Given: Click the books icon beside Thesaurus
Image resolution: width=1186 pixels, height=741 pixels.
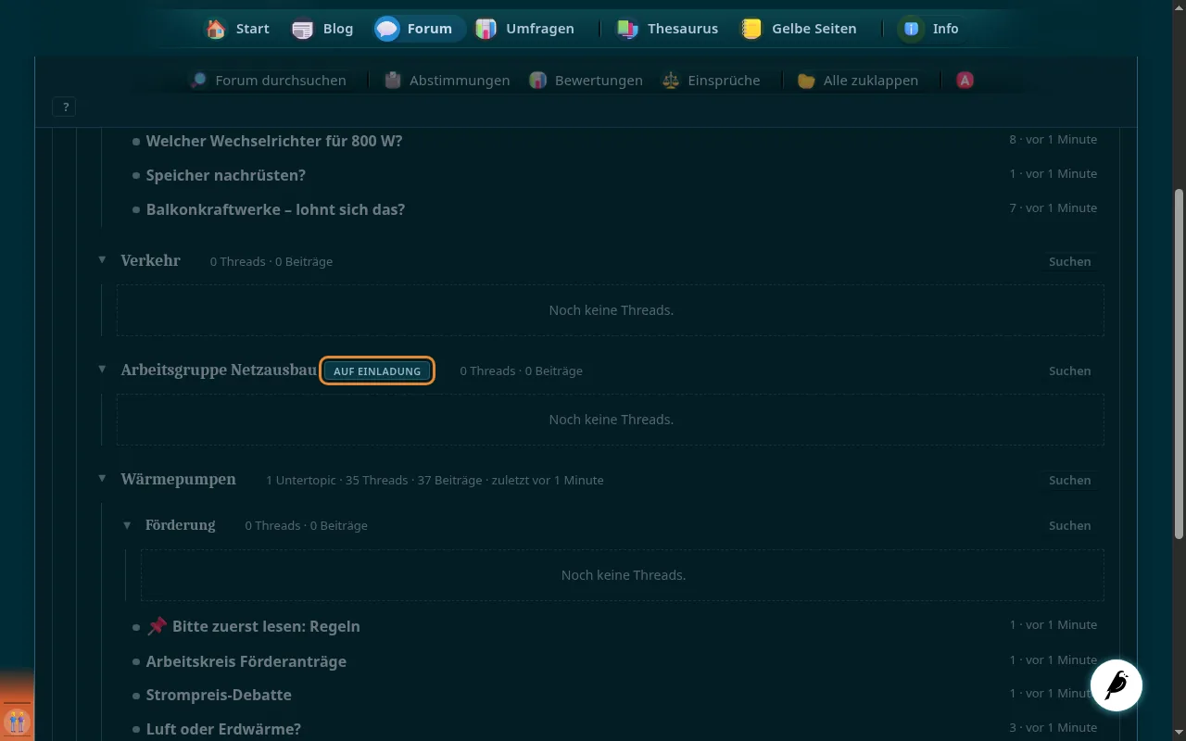Looking at the screenshot, I should [627, 29].
